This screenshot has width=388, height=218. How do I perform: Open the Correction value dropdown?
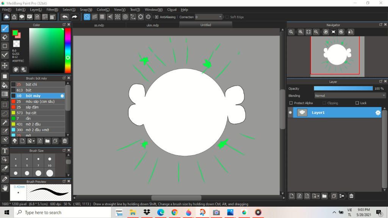[220, 17]
